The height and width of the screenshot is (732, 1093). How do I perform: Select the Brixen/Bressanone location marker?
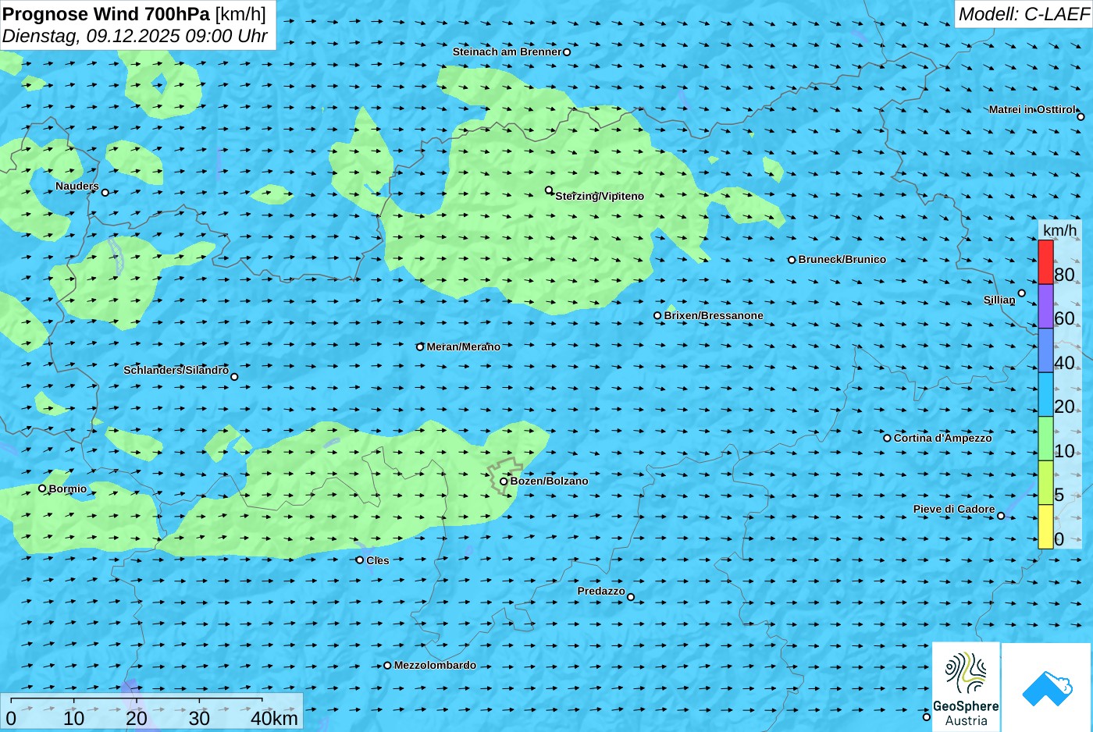coord(657,316)
